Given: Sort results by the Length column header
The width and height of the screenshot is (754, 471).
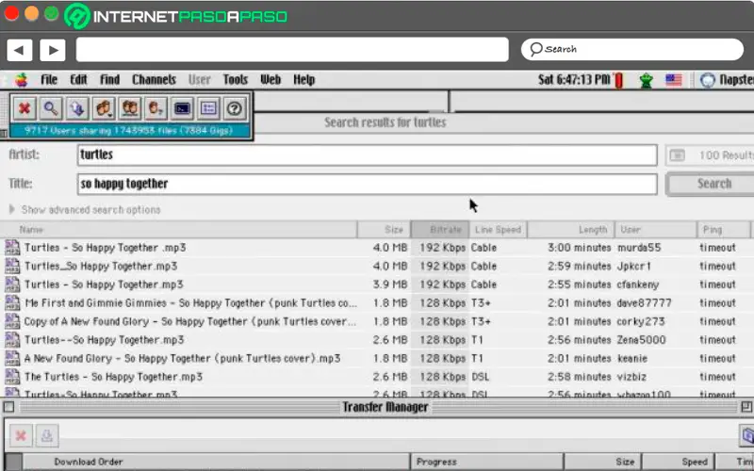Looking at the screenshot, I should point(571,230).
